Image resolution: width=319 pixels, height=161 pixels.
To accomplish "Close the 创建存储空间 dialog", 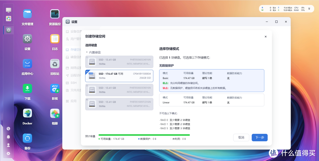I will (x=266, y=37).
